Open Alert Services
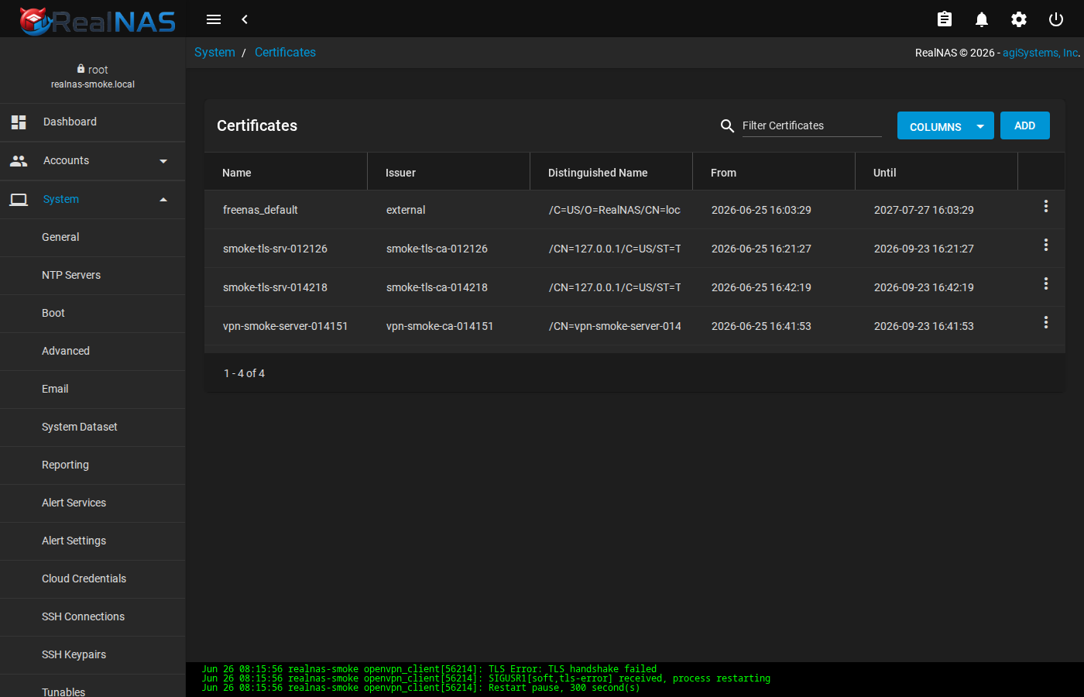The image size is (1084, 697). (x=93, y=503)
